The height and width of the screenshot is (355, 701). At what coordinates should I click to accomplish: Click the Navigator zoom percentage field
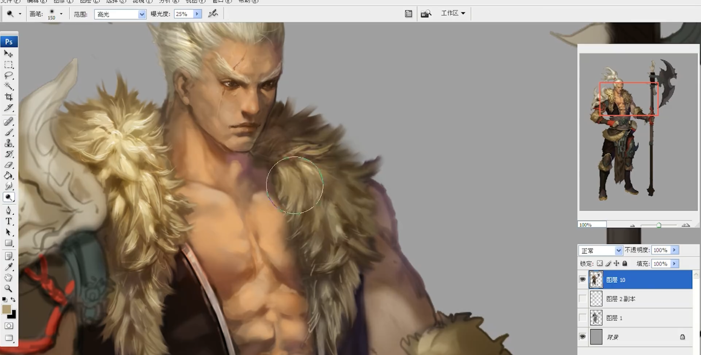click(592, 225)
